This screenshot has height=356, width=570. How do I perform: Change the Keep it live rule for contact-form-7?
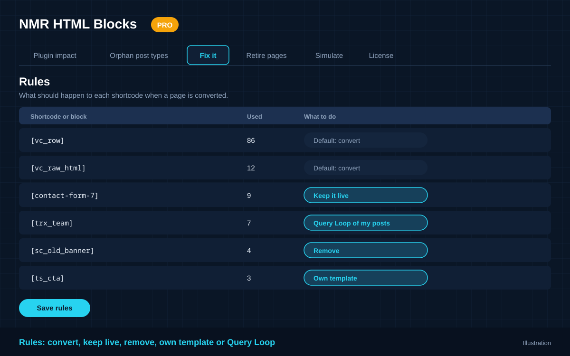point(366,195)
